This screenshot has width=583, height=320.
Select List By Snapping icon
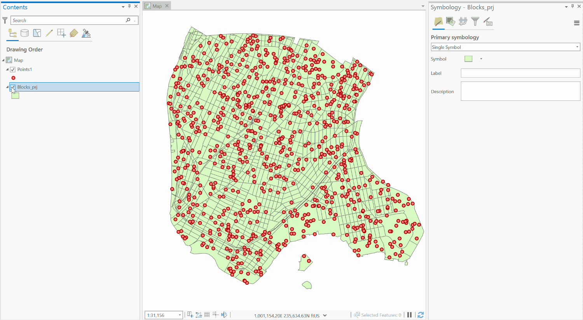(61, 33)
